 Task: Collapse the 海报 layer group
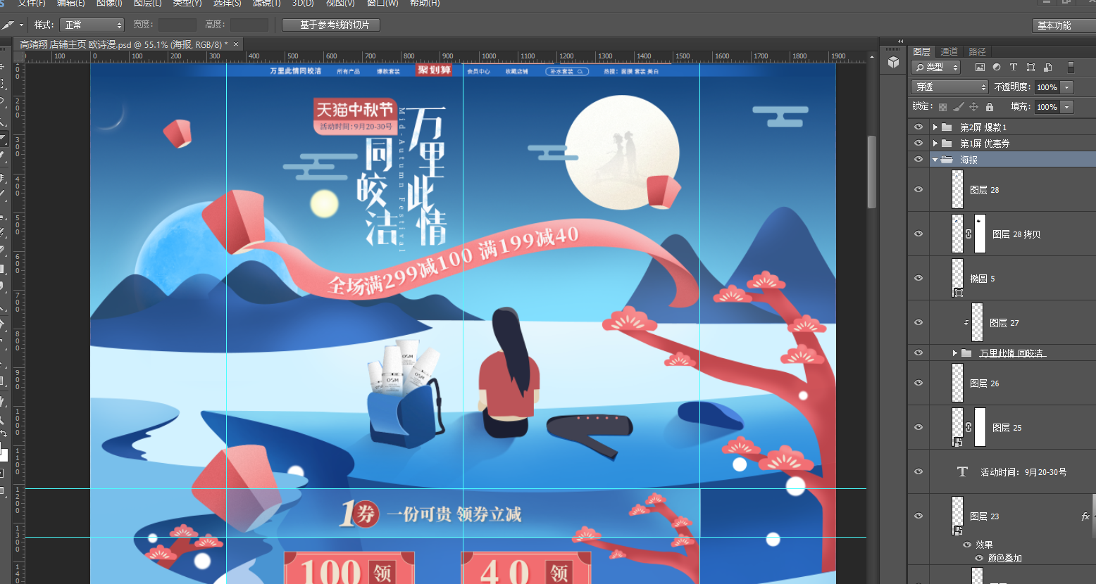[x=935, y=160]
